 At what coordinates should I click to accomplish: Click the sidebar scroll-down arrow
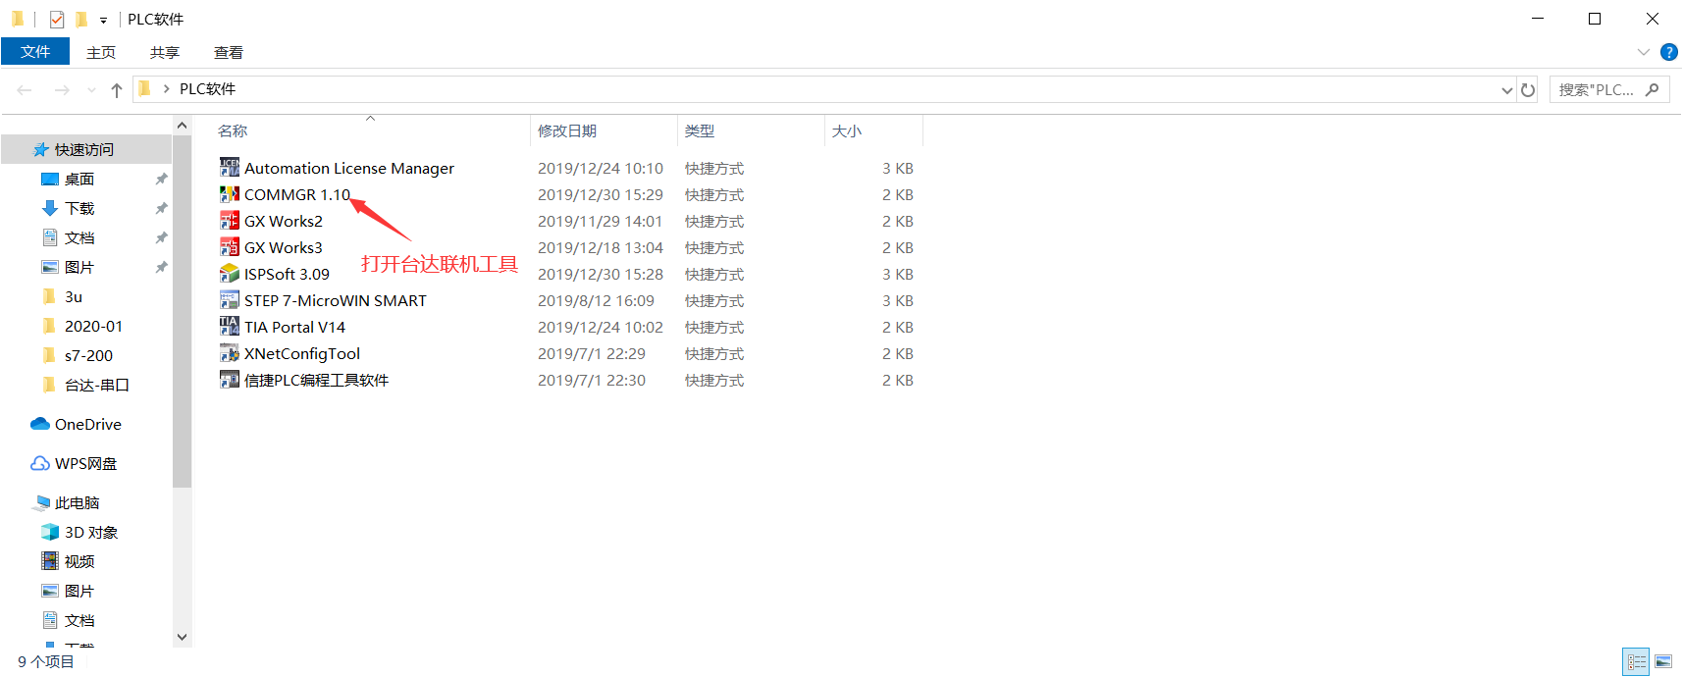[x=182, y=637]
